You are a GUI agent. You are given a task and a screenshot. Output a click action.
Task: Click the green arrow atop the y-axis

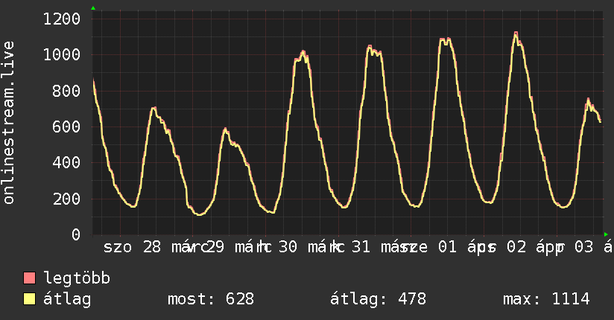[92, 8]
